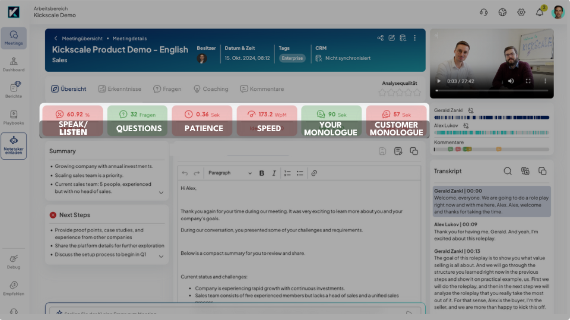
Task: Open the Paragraph style dropdown
Action: click(230, 173)
